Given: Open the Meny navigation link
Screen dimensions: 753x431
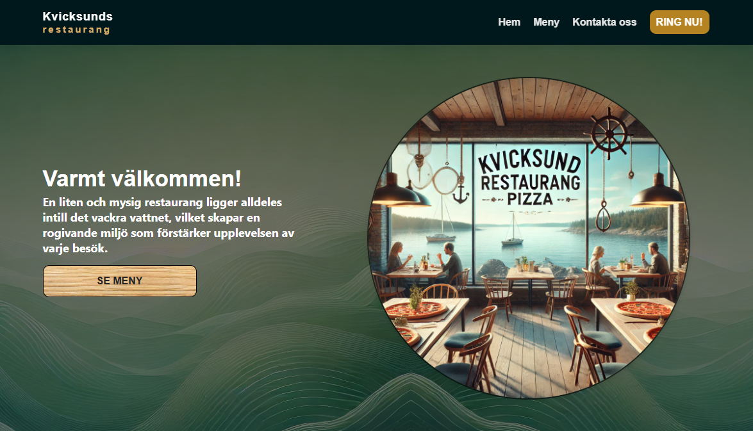Looking at the screenshot, I should click(x=546, y=22).
